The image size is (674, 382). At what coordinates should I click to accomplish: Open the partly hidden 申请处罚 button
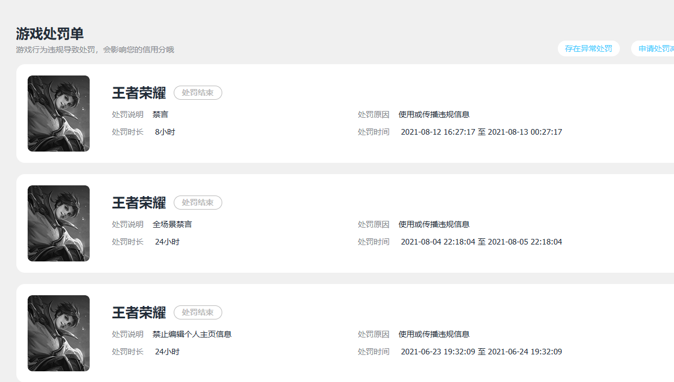[653, 48]
